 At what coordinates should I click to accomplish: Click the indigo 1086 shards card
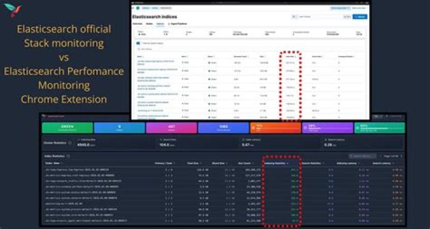[223, 128]
